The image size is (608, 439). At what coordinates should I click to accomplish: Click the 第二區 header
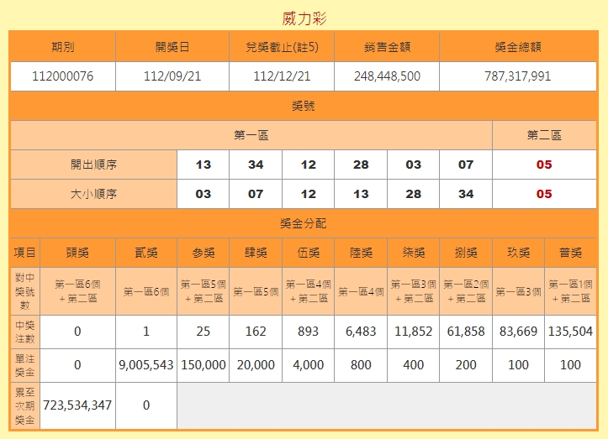544,135
